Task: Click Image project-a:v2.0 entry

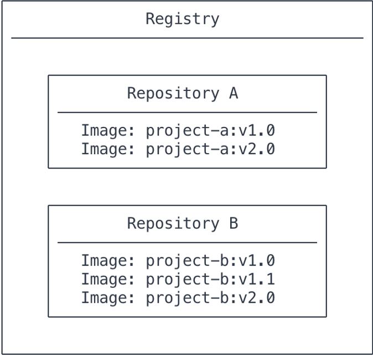Action: 178,149
